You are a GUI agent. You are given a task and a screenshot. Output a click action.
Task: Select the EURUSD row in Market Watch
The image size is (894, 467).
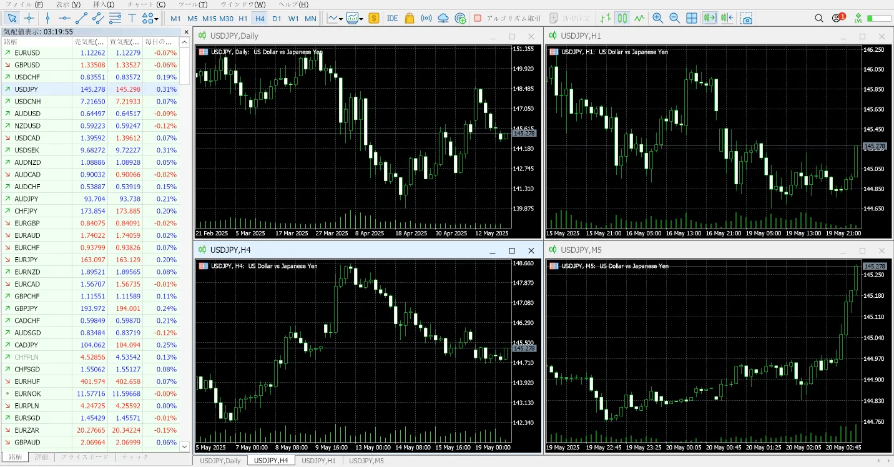click(91, 52)
